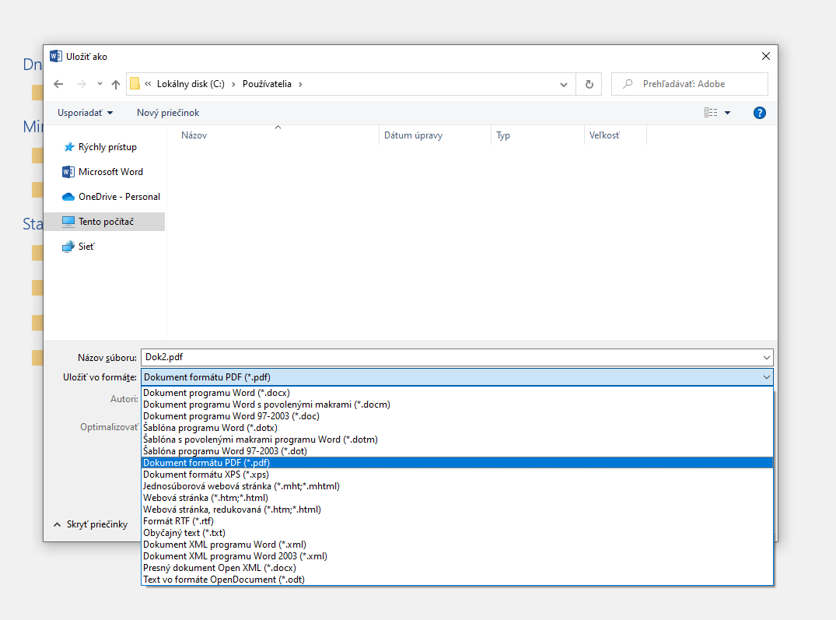Collapse folders with Skryť priečinky
The height and width of the screenshot is (620, 836).
tap(91, 524)
